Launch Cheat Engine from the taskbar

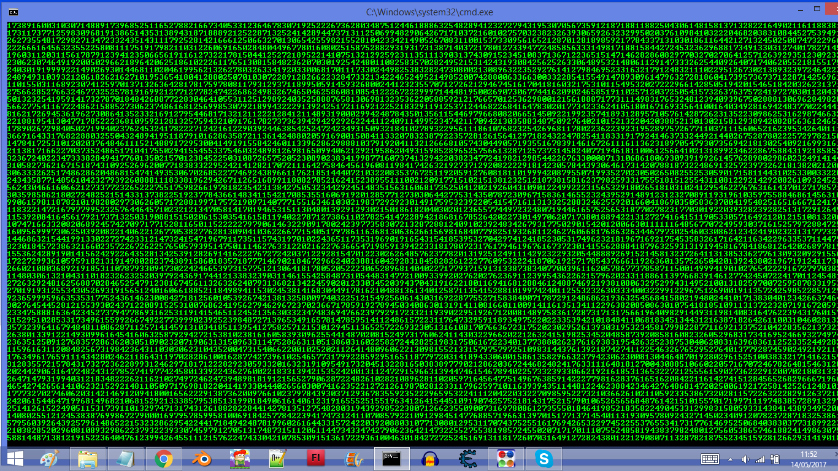467,459
